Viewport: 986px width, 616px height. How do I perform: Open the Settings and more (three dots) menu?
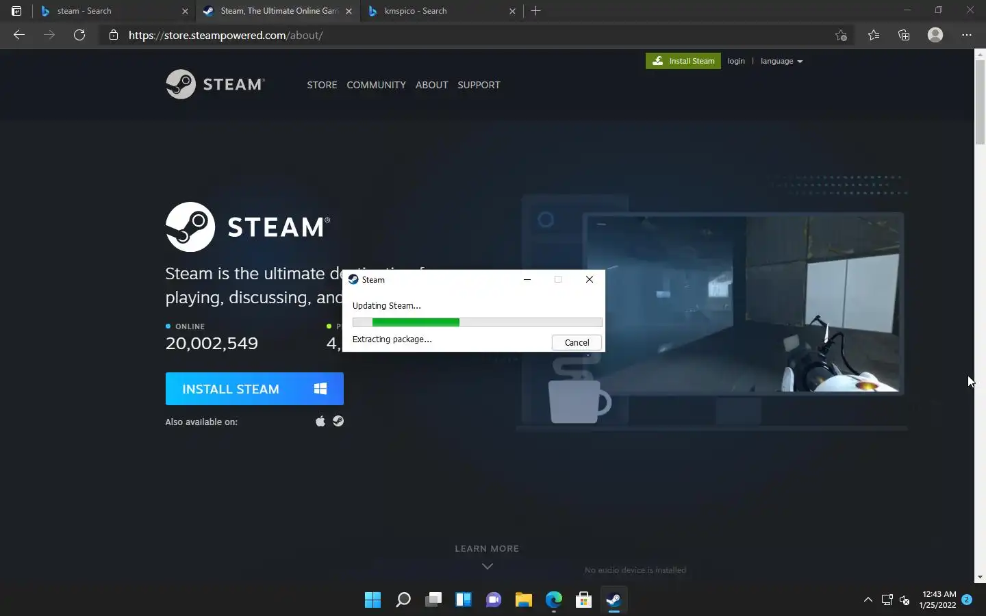tap(967, 35)
